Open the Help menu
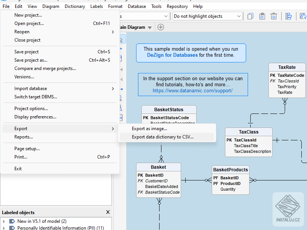This screenshot has width=307, height=230. pyautogui.click(x=198, y=6)
